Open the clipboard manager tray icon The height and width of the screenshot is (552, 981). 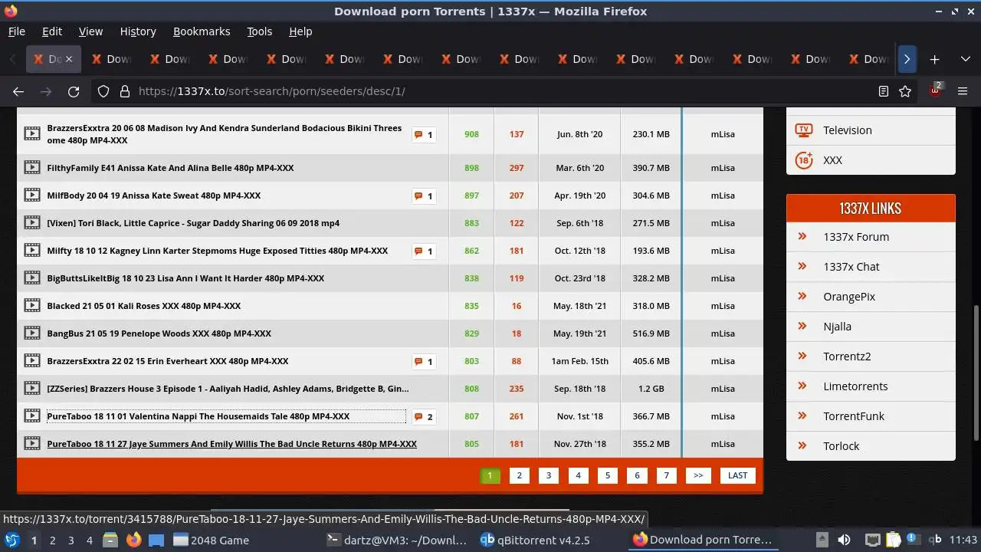point(894,540)
